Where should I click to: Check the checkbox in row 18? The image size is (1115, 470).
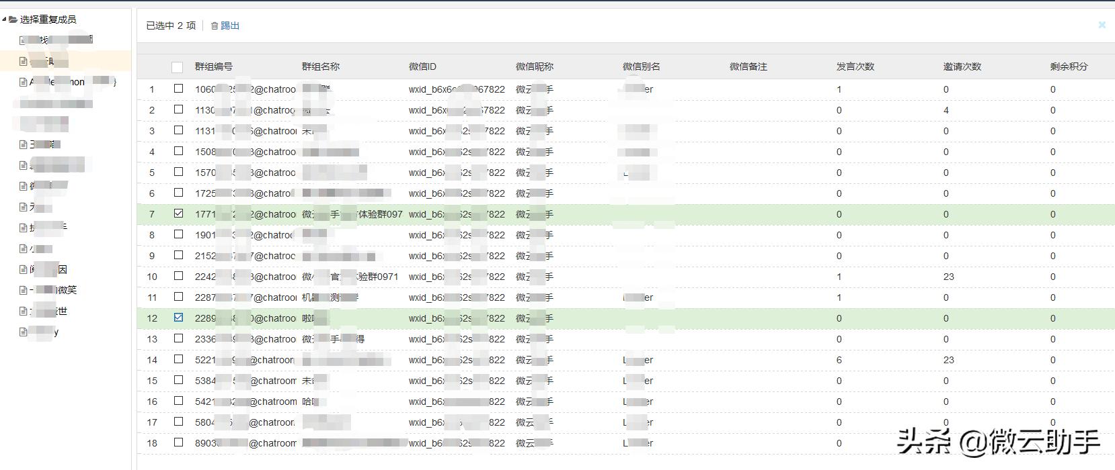(x=178, y=442)
